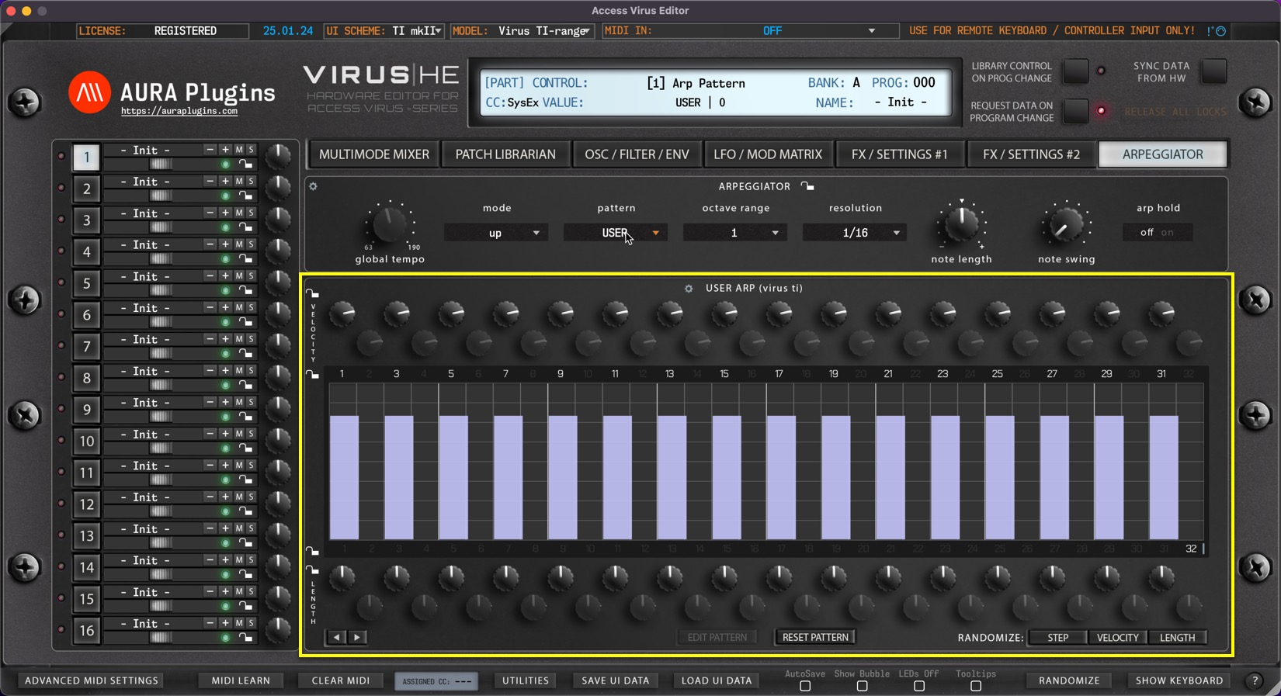Switch to the PATCH LIBRARIAN tab
Image resolution: width=1281 pixels, height=696 pixels.
point(505,154)
